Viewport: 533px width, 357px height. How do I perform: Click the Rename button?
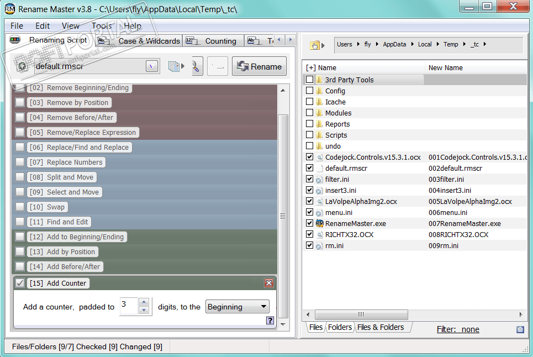click(x=260, y=66)
